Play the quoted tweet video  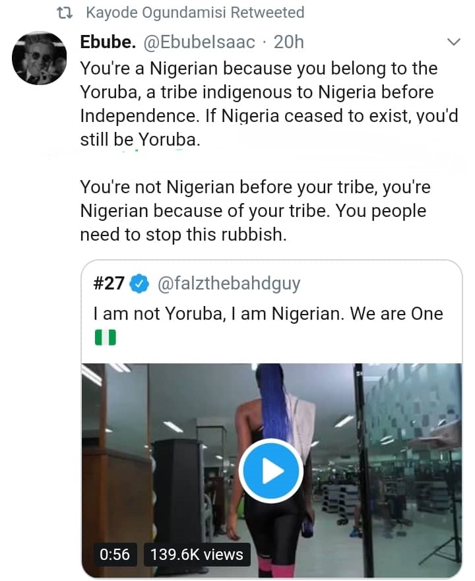click(x=270, y=471)
